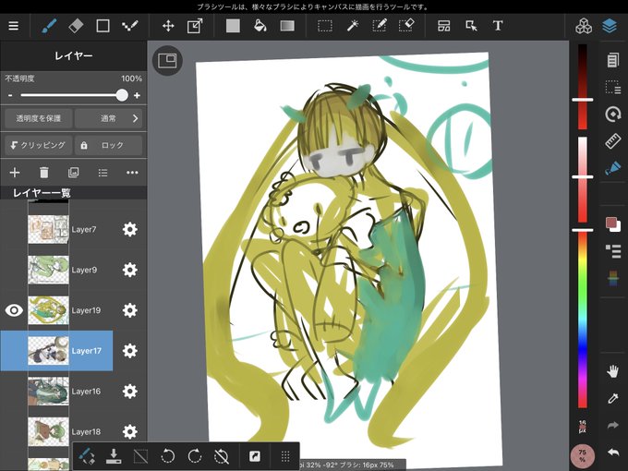628x471 pixels.
Task: Add image layer from gallery icon
Action: (x=73, y=173)
